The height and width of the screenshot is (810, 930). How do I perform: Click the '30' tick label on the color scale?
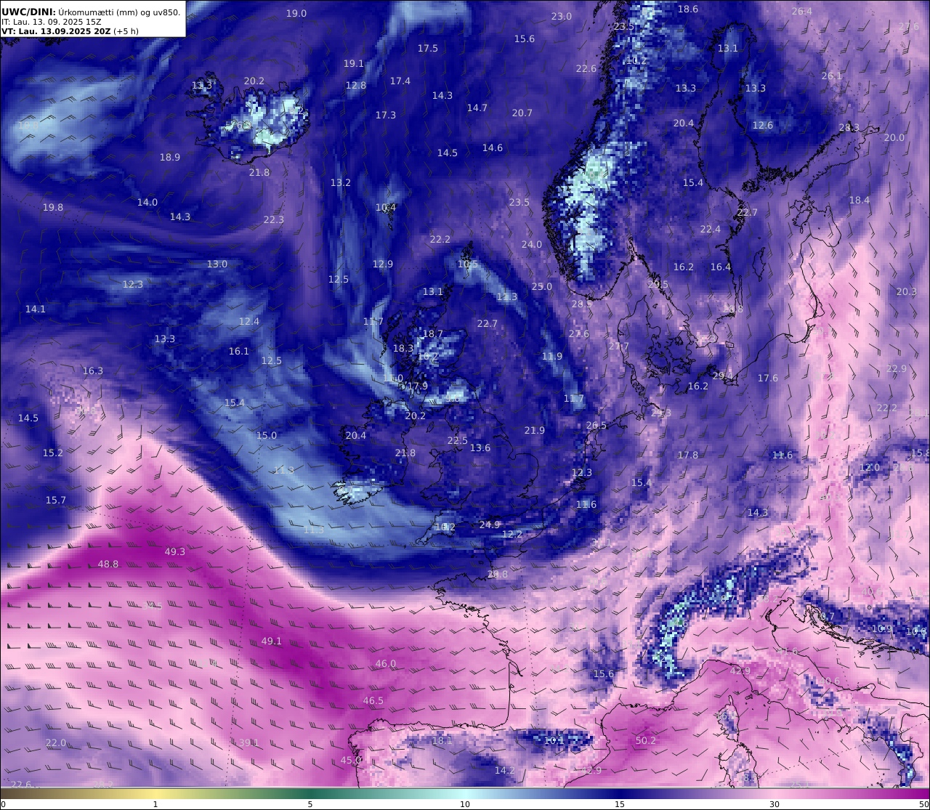[775, 804]
